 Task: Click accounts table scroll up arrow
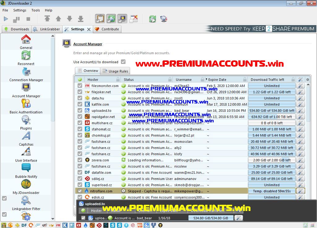point(308,85)
